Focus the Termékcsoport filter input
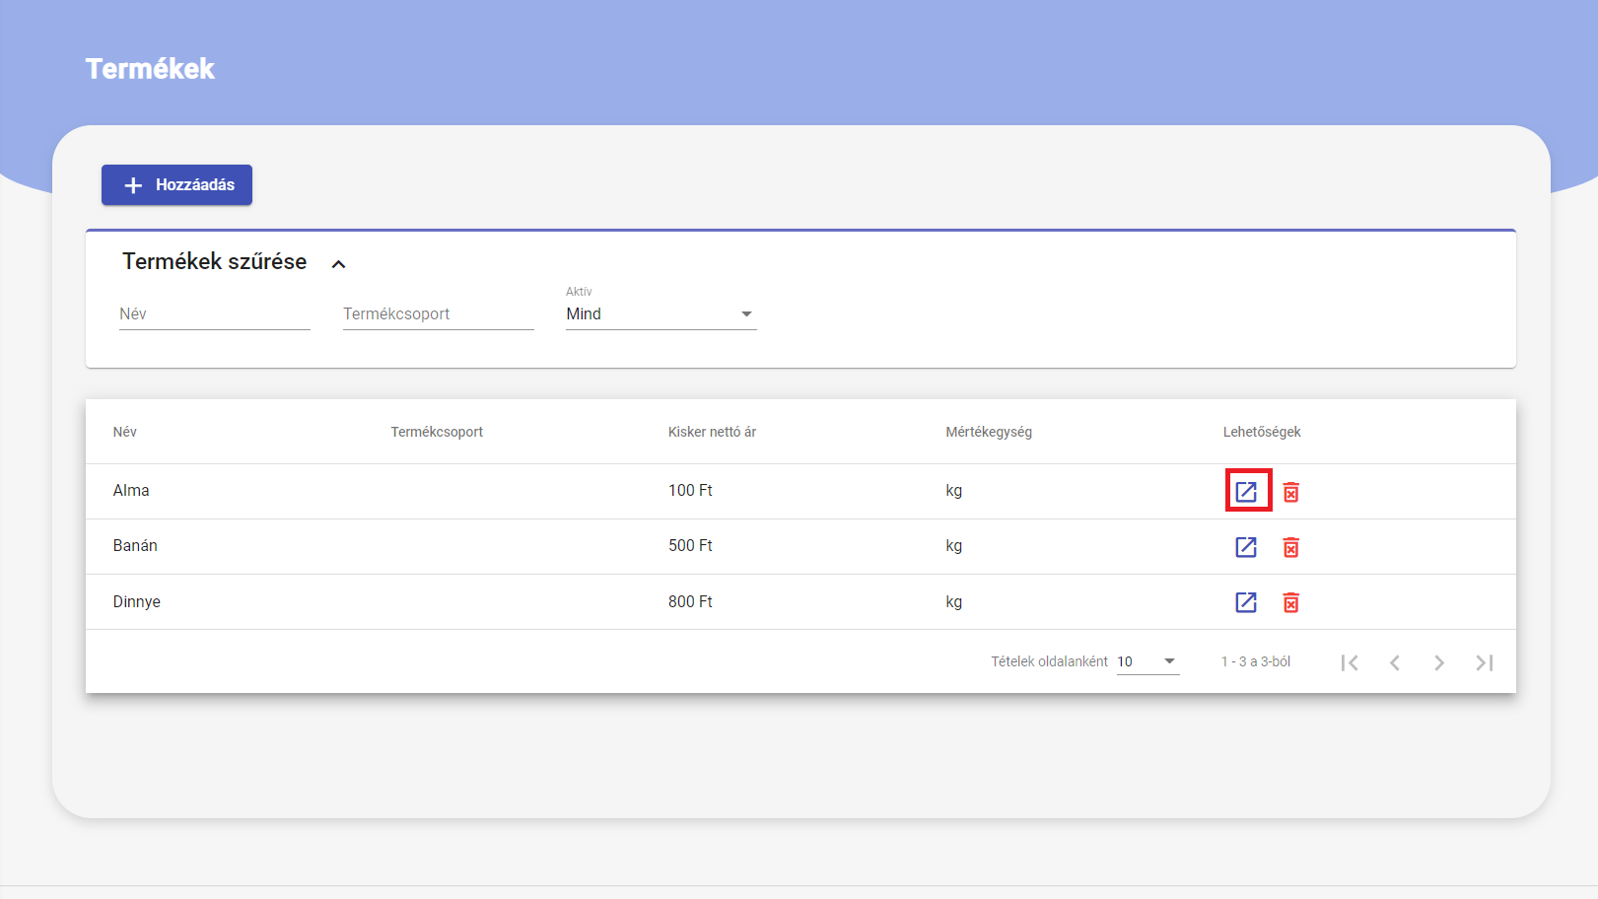The width and height of the screenshot is (1598, 899). 438,314
